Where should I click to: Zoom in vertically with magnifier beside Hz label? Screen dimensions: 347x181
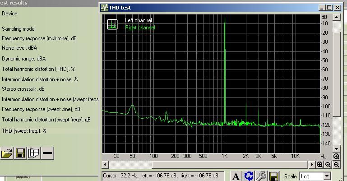[336, 157]
